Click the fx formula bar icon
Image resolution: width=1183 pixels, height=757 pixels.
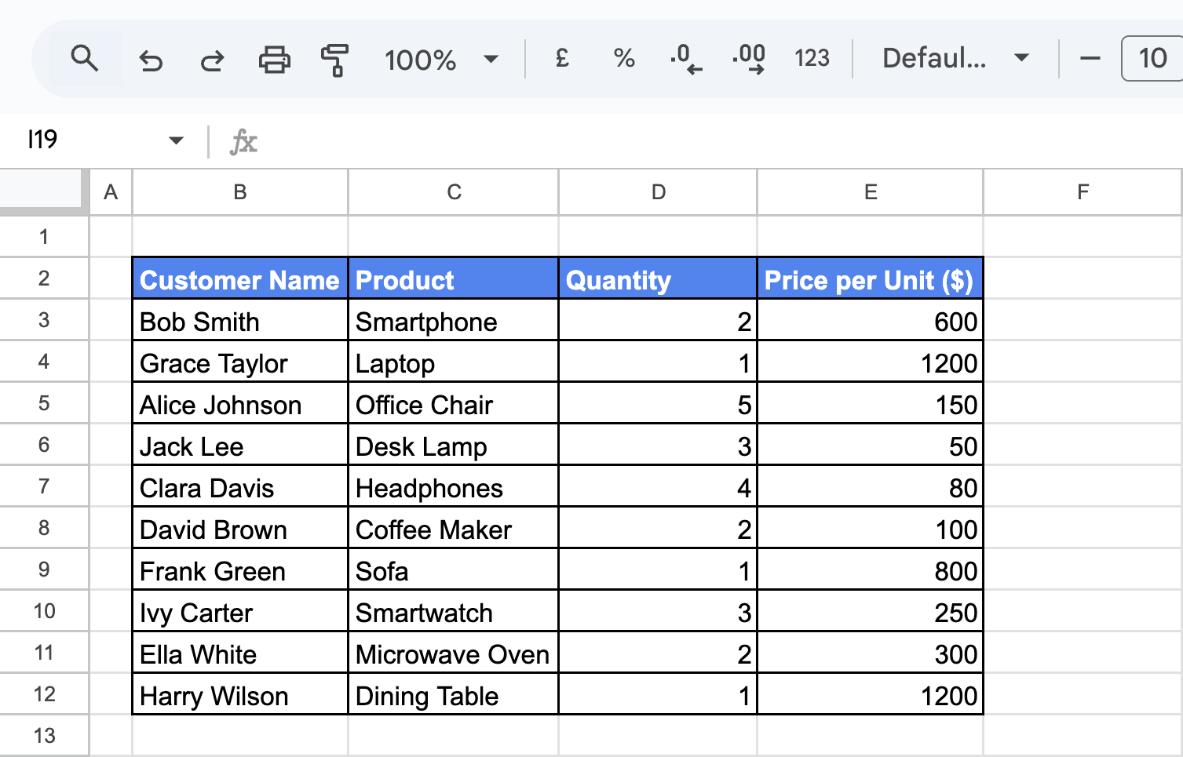243,142
